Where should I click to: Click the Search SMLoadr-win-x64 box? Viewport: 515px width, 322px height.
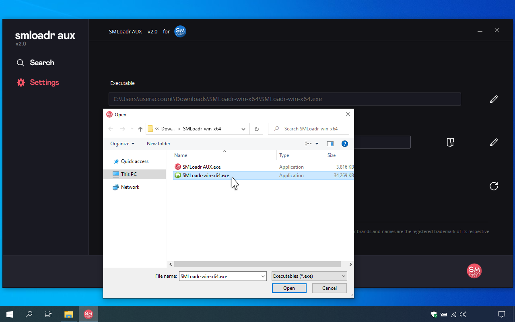(309, 129)
